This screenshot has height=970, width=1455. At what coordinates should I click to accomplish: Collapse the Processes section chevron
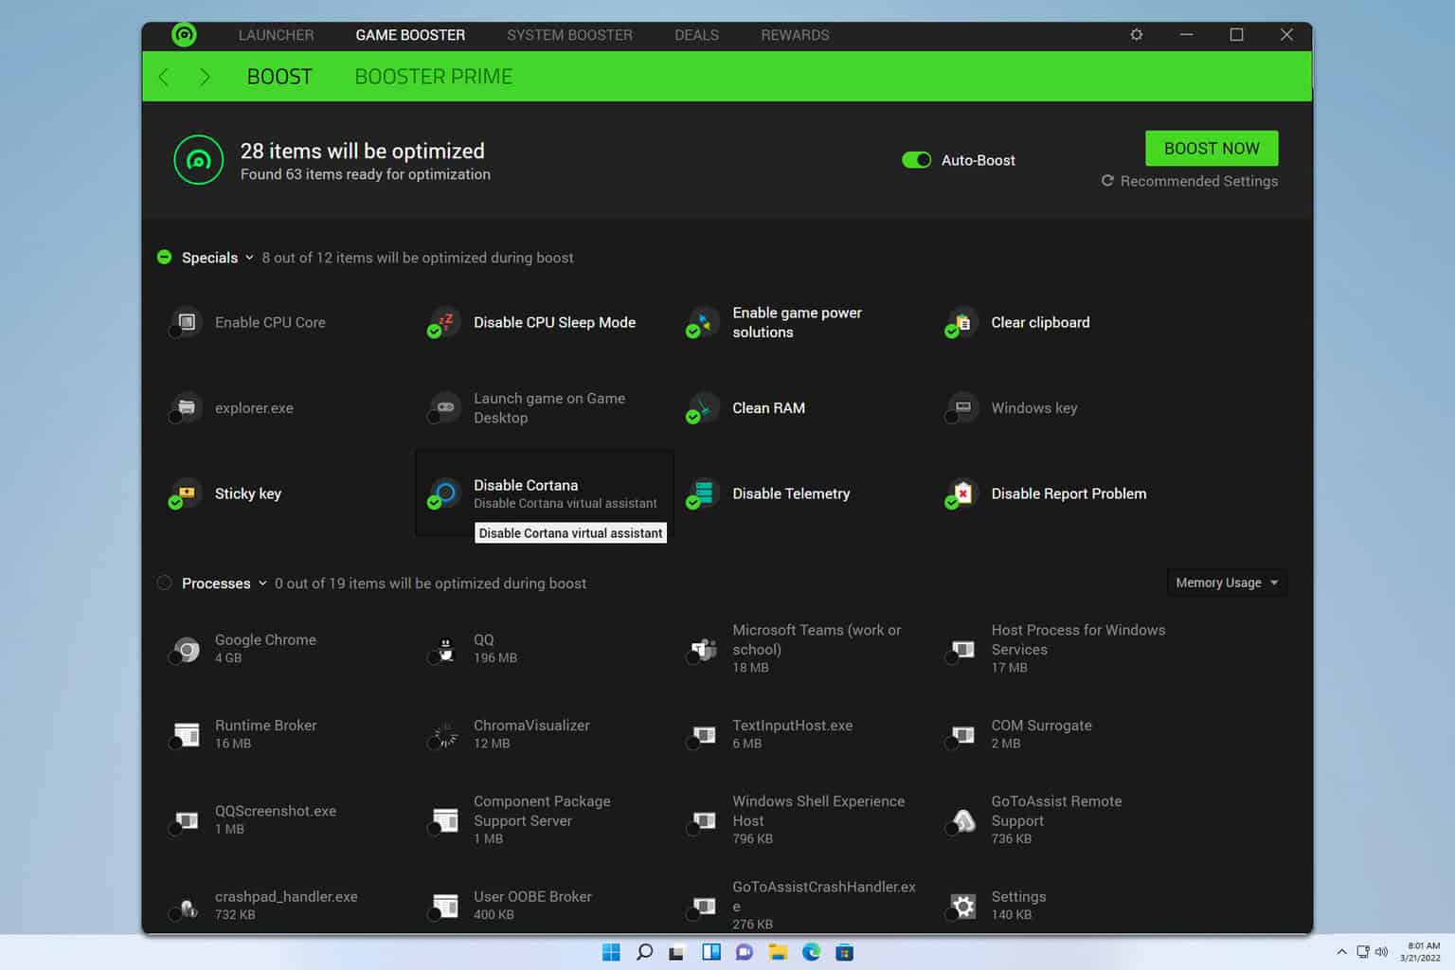pyautogui.click(x=262, y=584)
